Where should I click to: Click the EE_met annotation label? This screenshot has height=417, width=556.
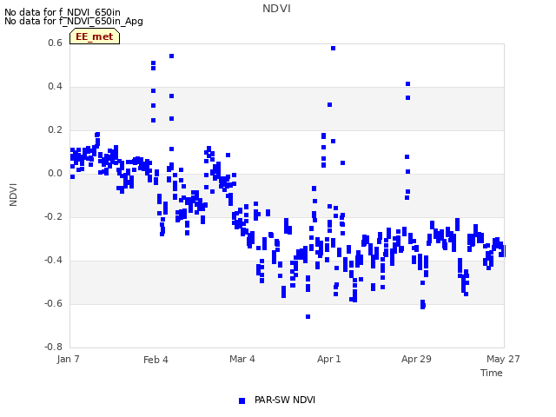95,36
